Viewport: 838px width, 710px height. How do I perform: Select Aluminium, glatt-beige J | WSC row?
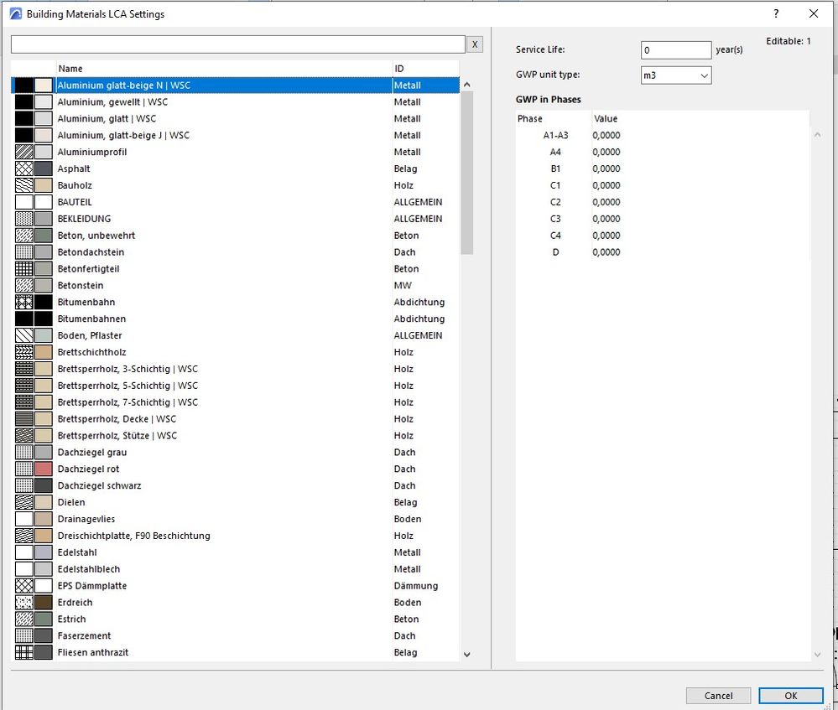tap(235, 135)
